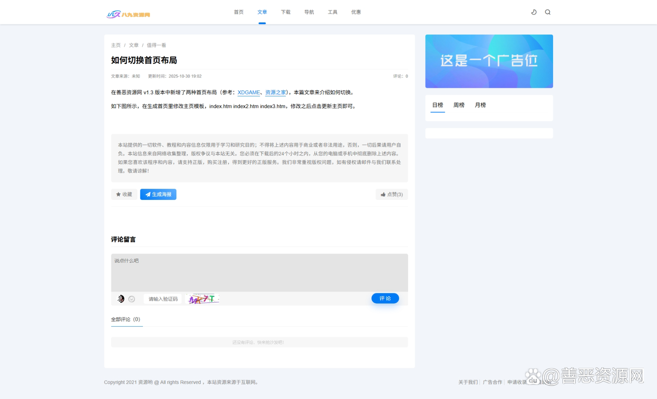Open the XDGAME reference link
This screenshot has width=657, height=399.
[x=248, y=92]
